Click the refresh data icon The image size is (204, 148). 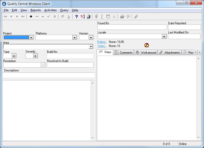(63, 17)
